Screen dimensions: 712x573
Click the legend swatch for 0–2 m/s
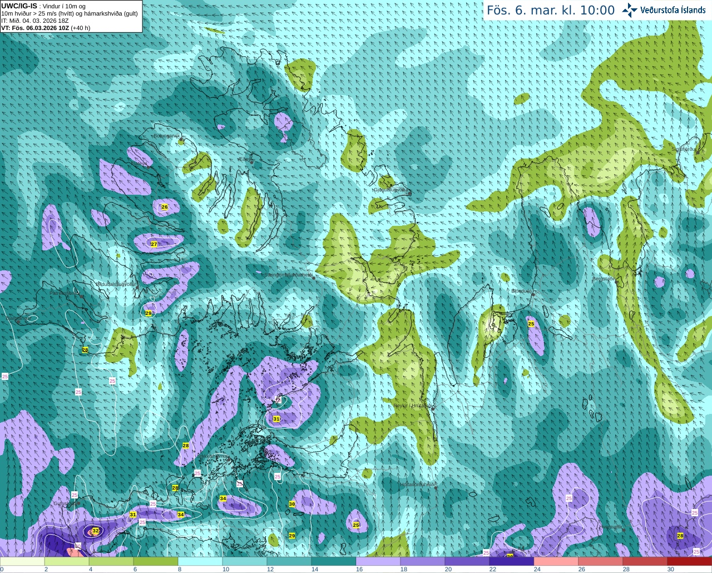pos(22,561)
